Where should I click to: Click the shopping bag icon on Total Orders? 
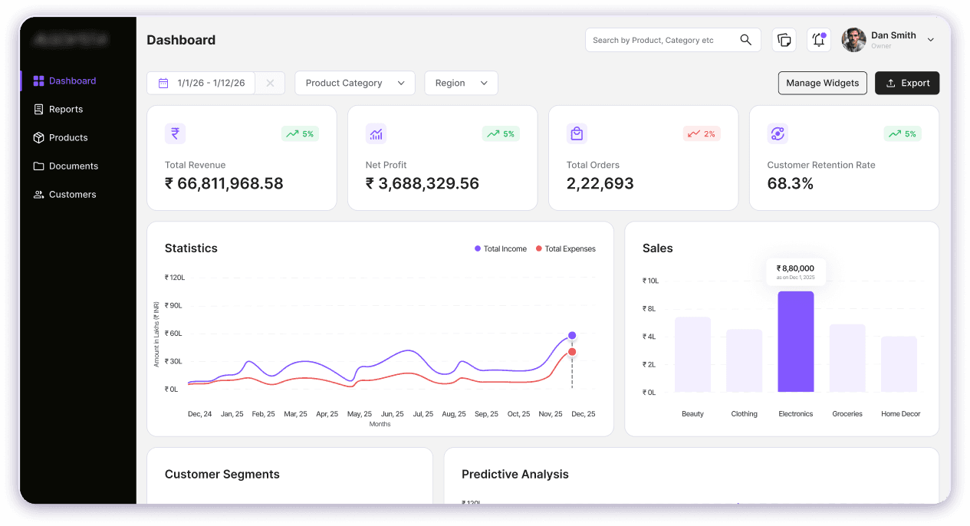pyautogui.click(x=577, y=133)
